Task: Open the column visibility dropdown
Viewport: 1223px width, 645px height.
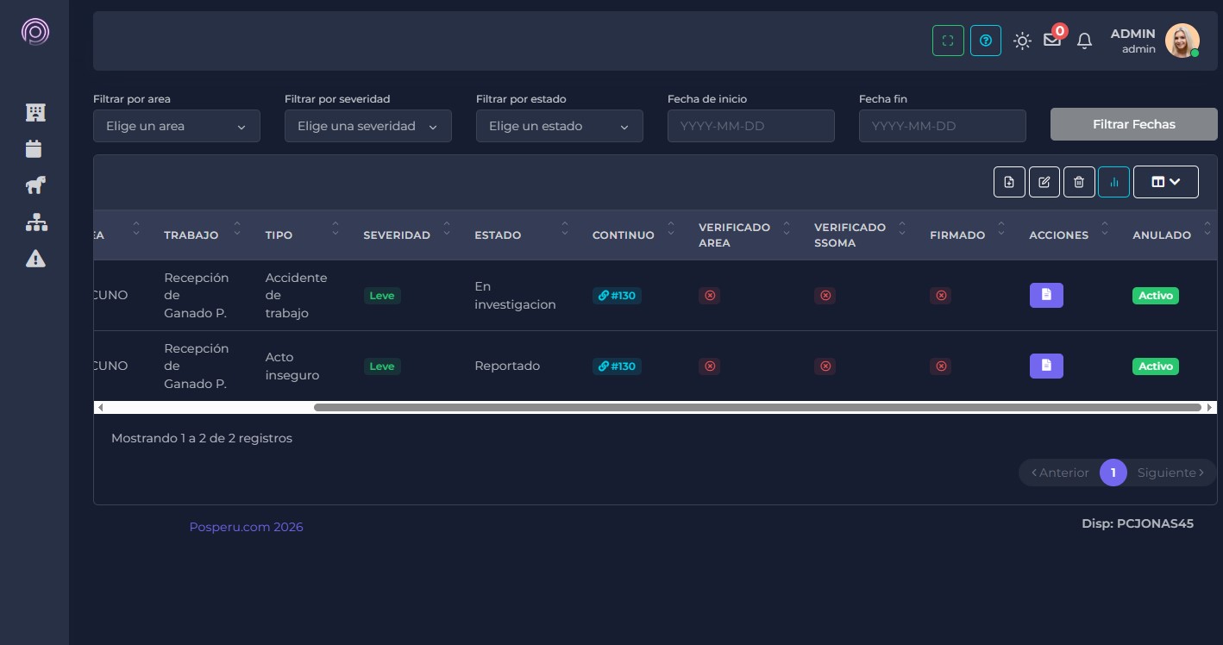Action: 1166,182
